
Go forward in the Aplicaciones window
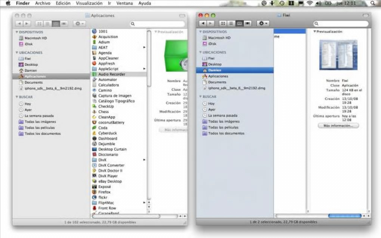(27, 24)
